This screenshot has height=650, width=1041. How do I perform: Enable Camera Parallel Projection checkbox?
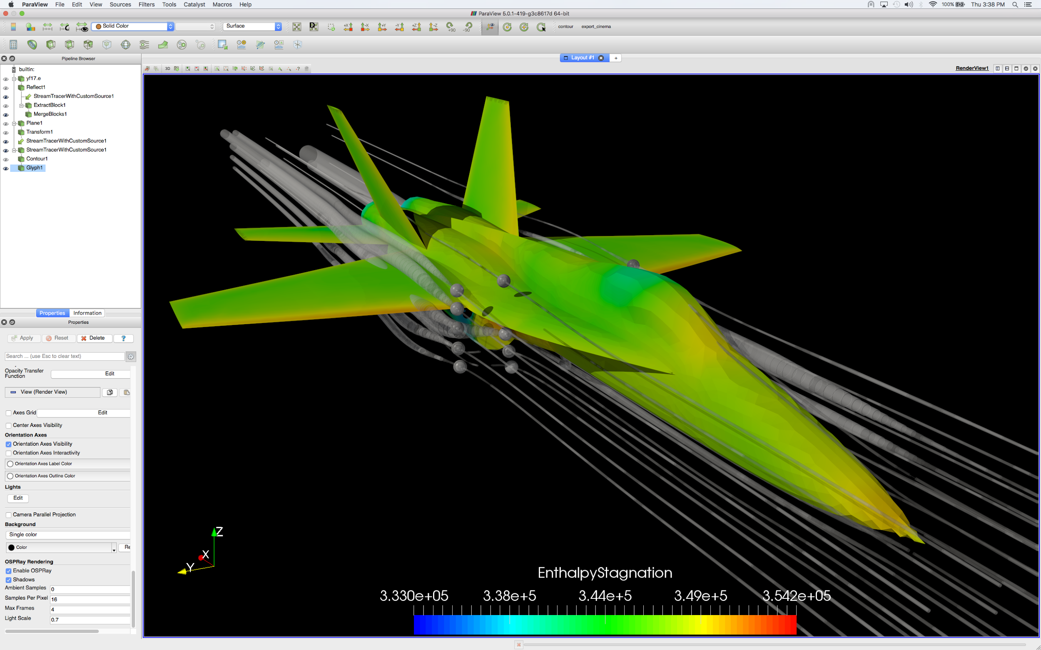coord(8,515)
